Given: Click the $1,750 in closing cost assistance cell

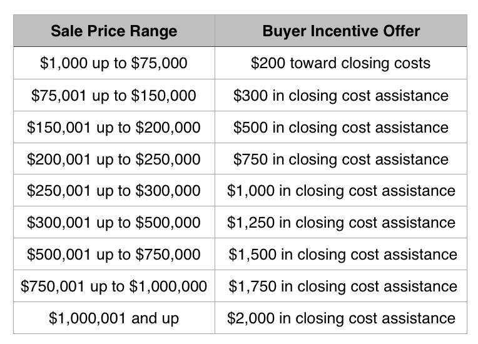Looking at the screenshot, I should tap(341, 286).
